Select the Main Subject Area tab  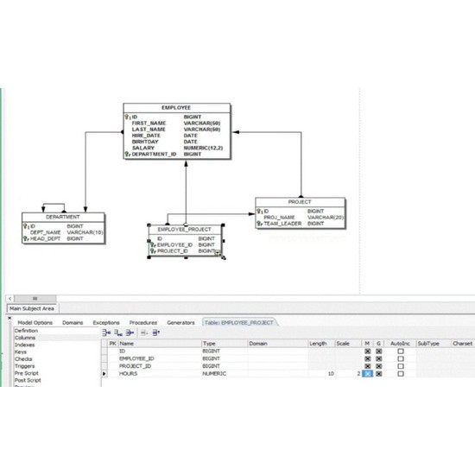(x=31, y=308)
